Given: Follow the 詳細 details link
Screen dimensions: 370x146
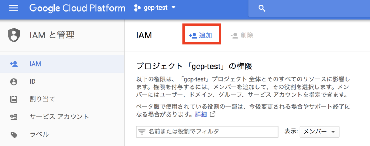Looking at the screenshot, I should 201,115.
